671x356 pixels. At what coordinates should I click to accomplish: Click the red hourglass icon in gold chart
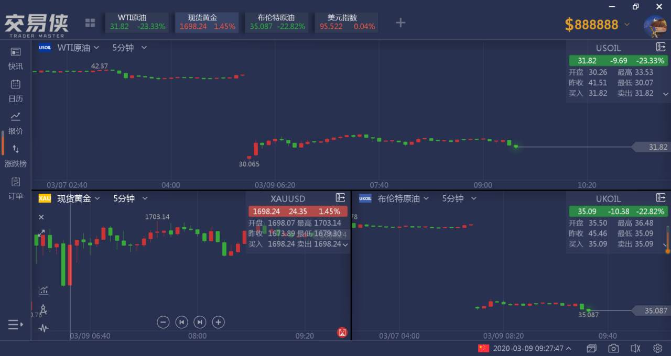click(342, 332)
